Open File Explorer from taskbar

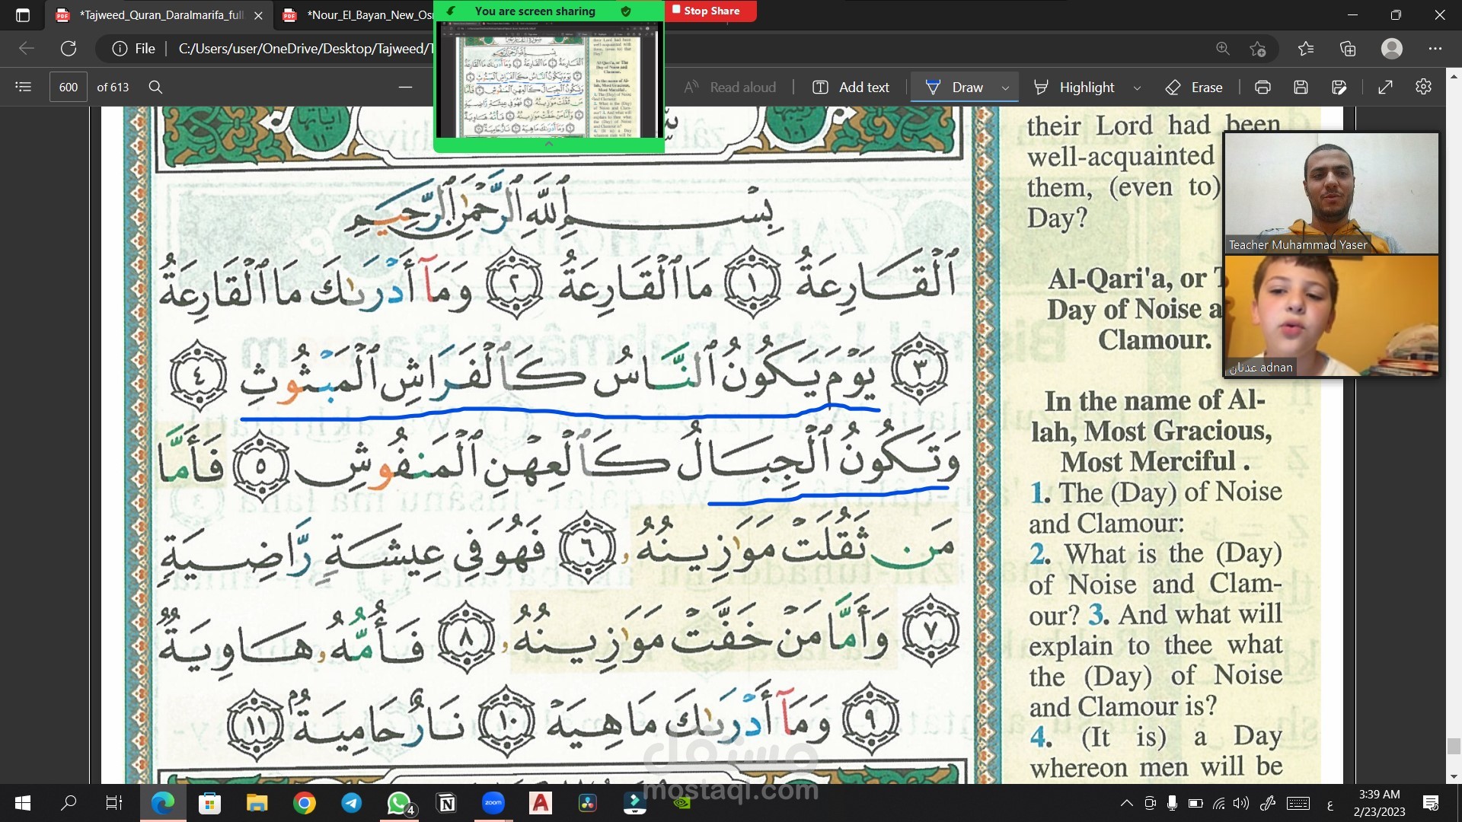pos(257,803)
